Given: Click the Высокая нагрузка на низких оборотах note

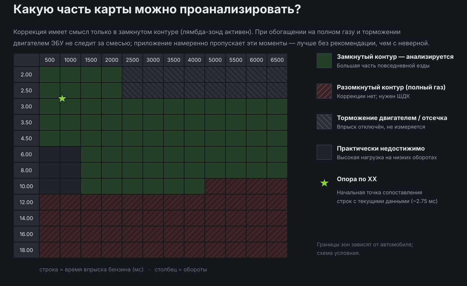Looking at the screenshot, I should click(x=387, y=158).
